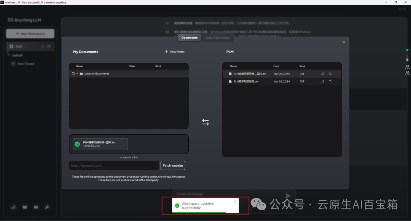Click the AnythingLLM logo in sidebar
The width and height of the screenshot is (411, 221).
tap(24, 20)
